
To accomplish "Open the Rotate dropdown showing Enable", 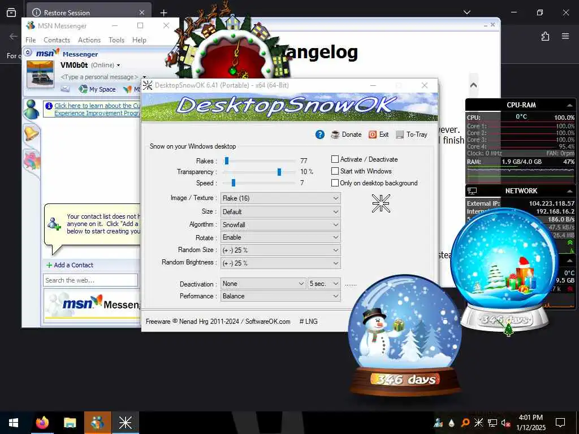I will click(280, 237).
